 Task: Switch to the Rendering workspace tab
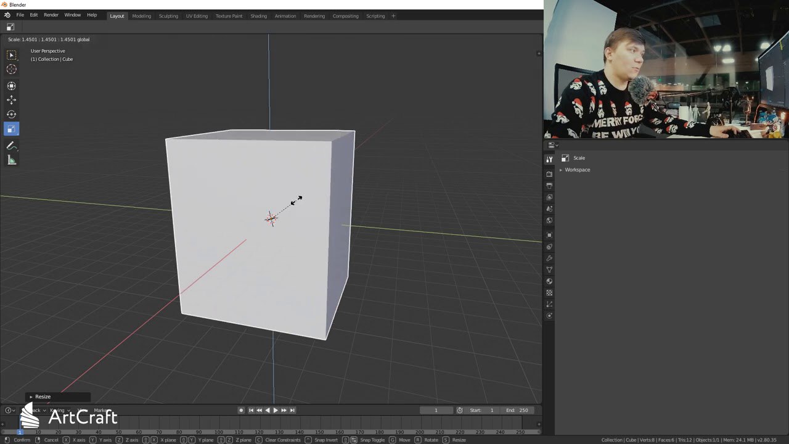point(314,16)
